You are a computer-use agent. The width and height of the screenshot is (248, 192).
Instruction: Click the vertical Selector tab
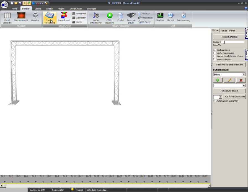click(x=247, y=55)
